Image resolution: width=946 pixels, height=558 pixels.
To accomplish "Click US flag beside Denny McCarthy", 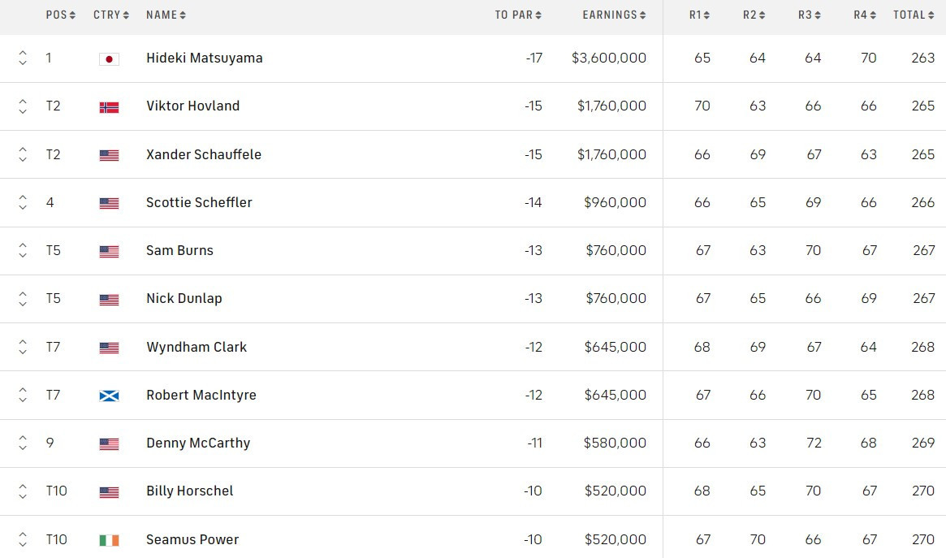I will 109,443.
